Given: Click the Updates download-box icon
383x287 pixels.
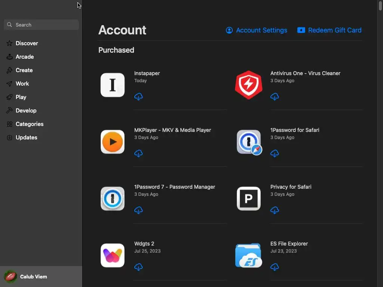Looking at the screenshot, I should [x=9, y=138].
